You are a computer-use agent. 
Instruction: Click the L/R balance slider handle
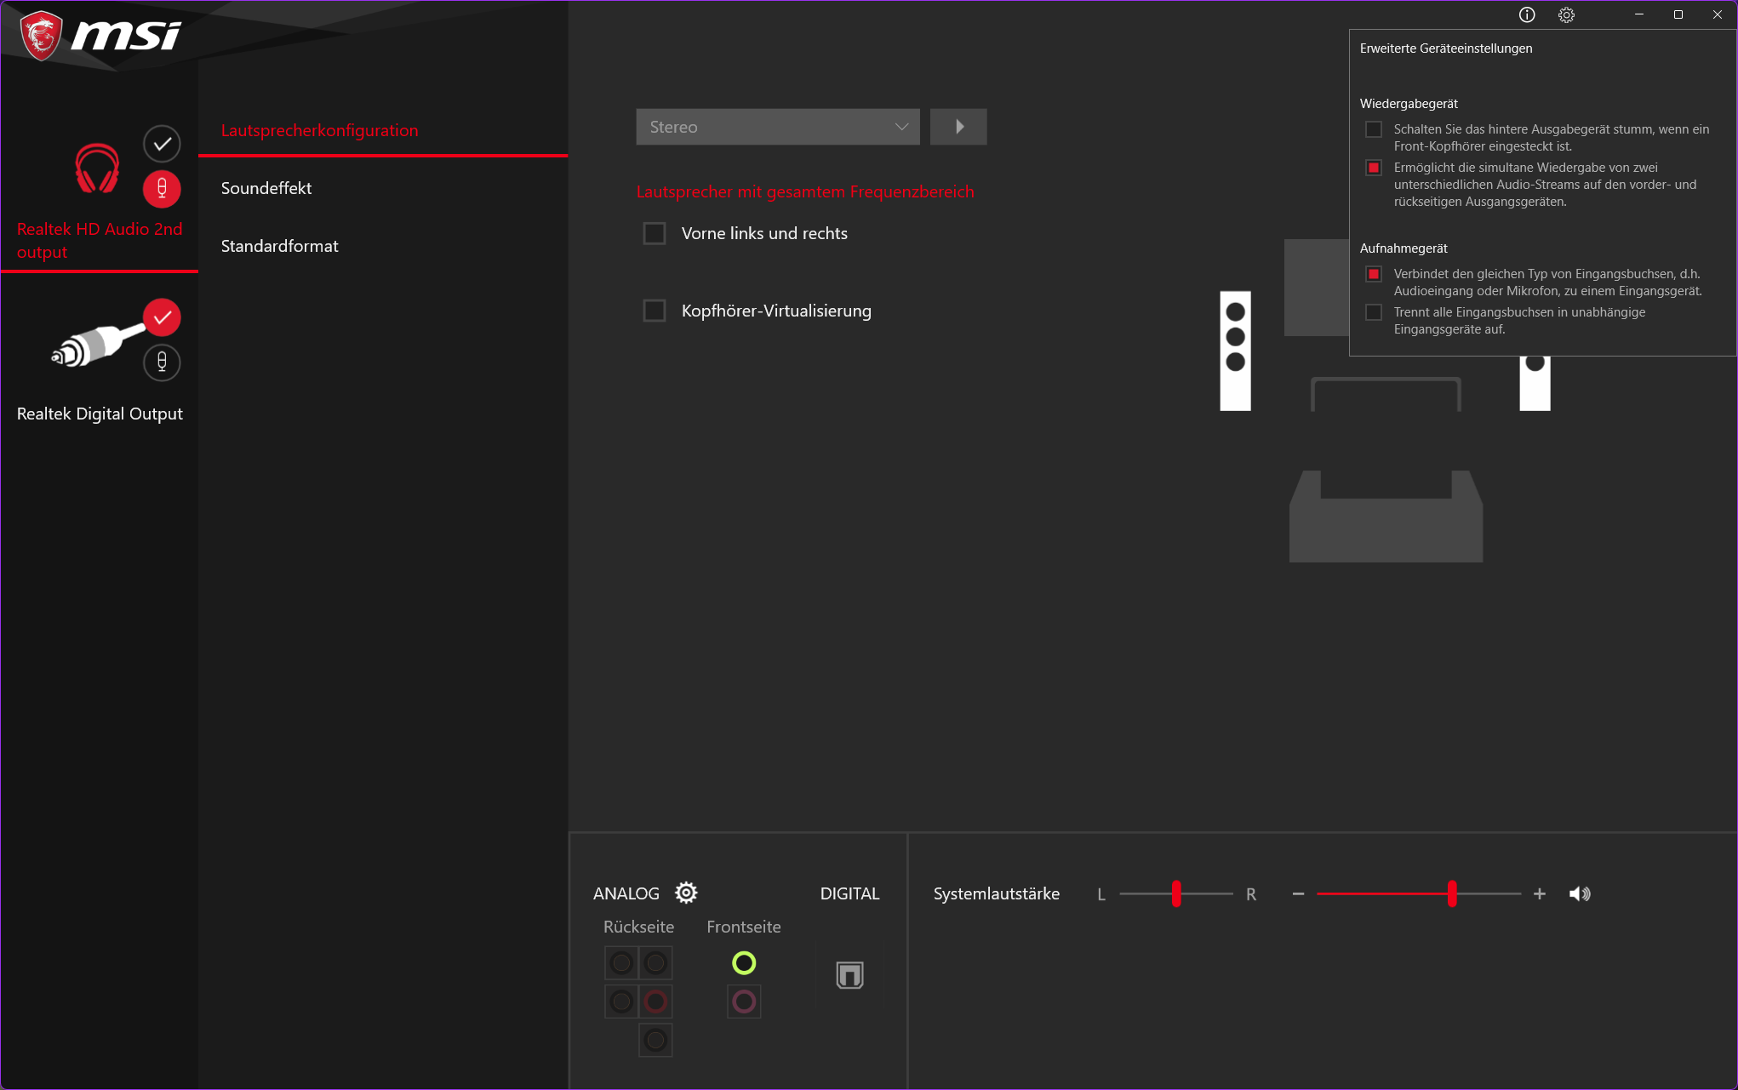coord(1176,893)
